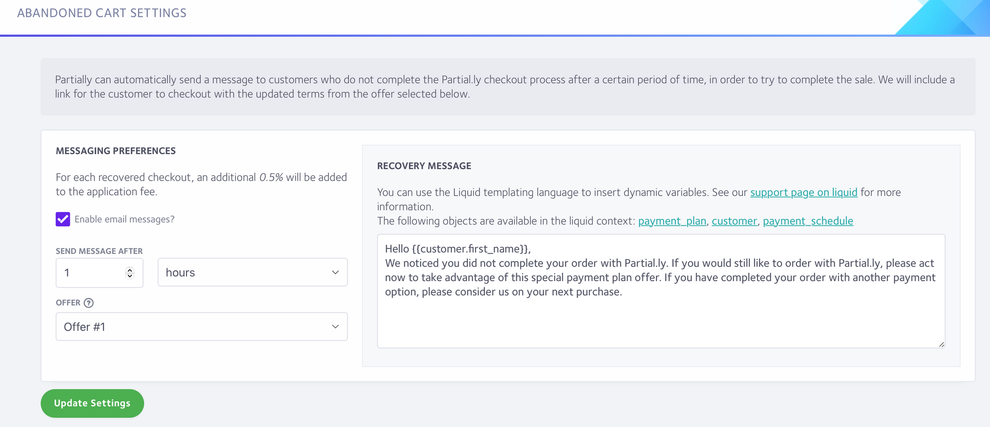Viewport: 990px width, 427px height.
Task: Open the support page on liquid link
Action: 804,192
